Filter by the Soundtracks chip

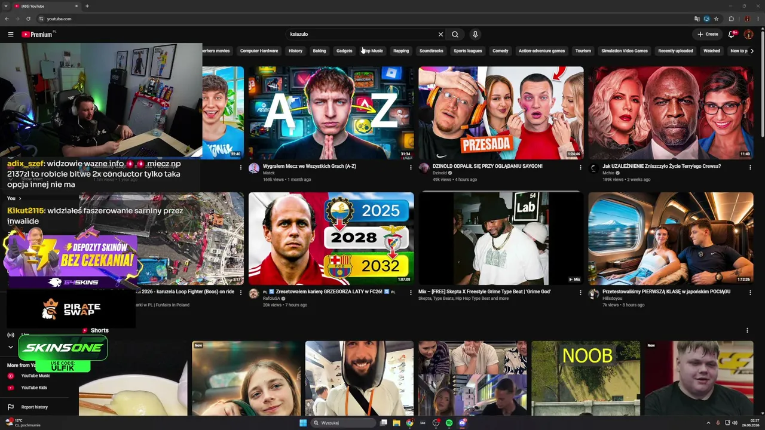(x=431, y=51)
